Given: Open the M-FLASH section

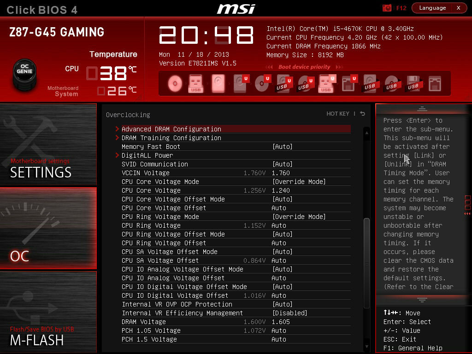Looking at the screenshot, I should [48, 312].
